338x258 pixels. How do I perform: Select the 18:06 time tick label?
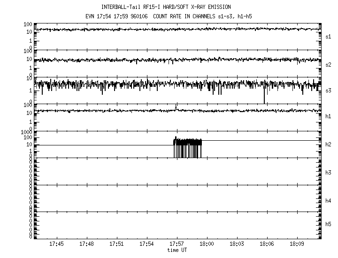[267, 244]
